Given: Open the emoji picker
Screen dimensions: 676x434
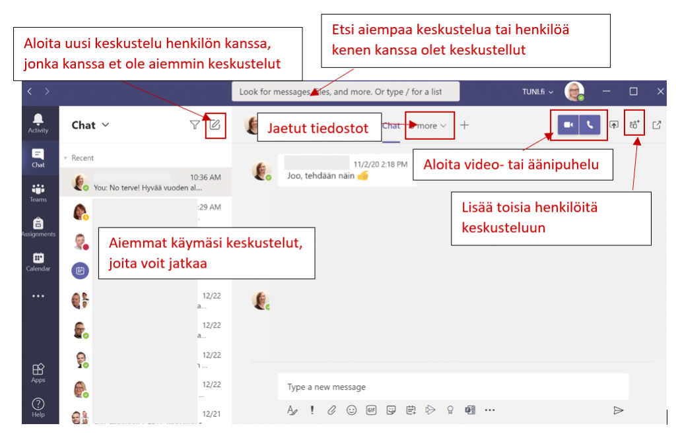Looking at the screenshot, I should point(352,410).
